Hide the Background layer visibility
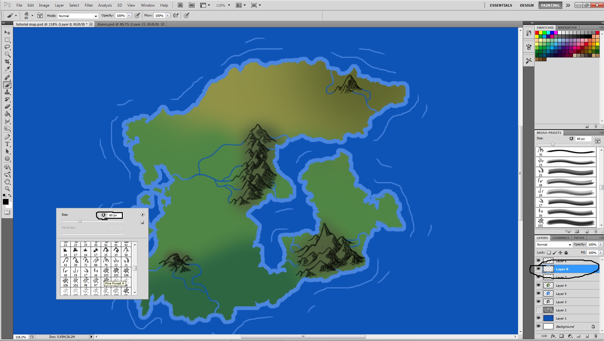Viewport: 604px width, 341px height. pyautogui.click(x=539, y=326)
